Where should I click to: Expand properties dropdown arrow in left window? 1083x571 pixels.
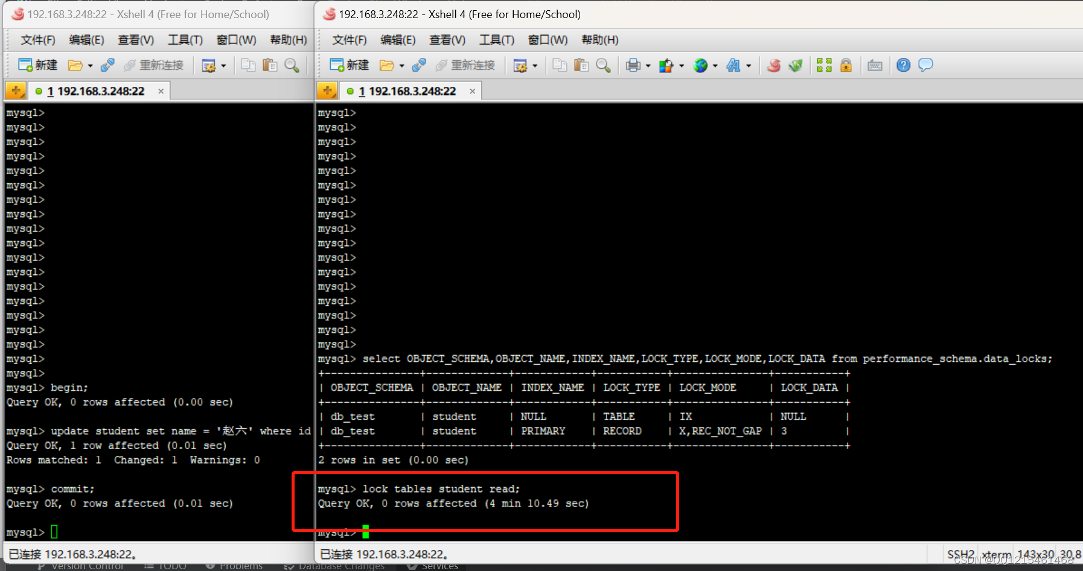pos(223,66)
